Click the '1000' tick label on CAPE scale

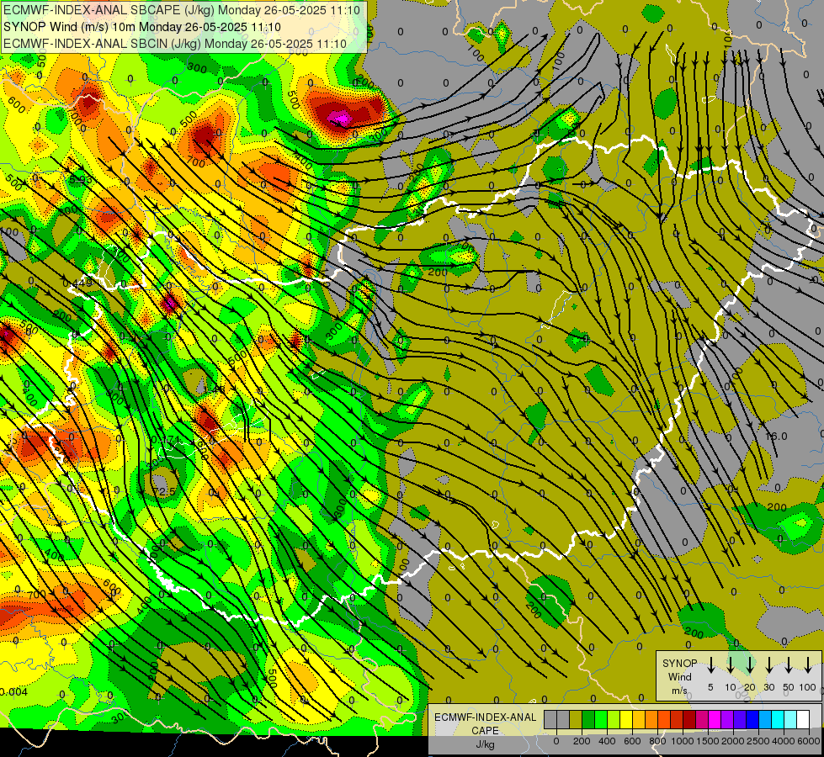(683, 741)
